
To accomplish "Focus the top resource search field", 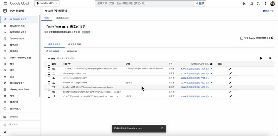I will 144,3.
